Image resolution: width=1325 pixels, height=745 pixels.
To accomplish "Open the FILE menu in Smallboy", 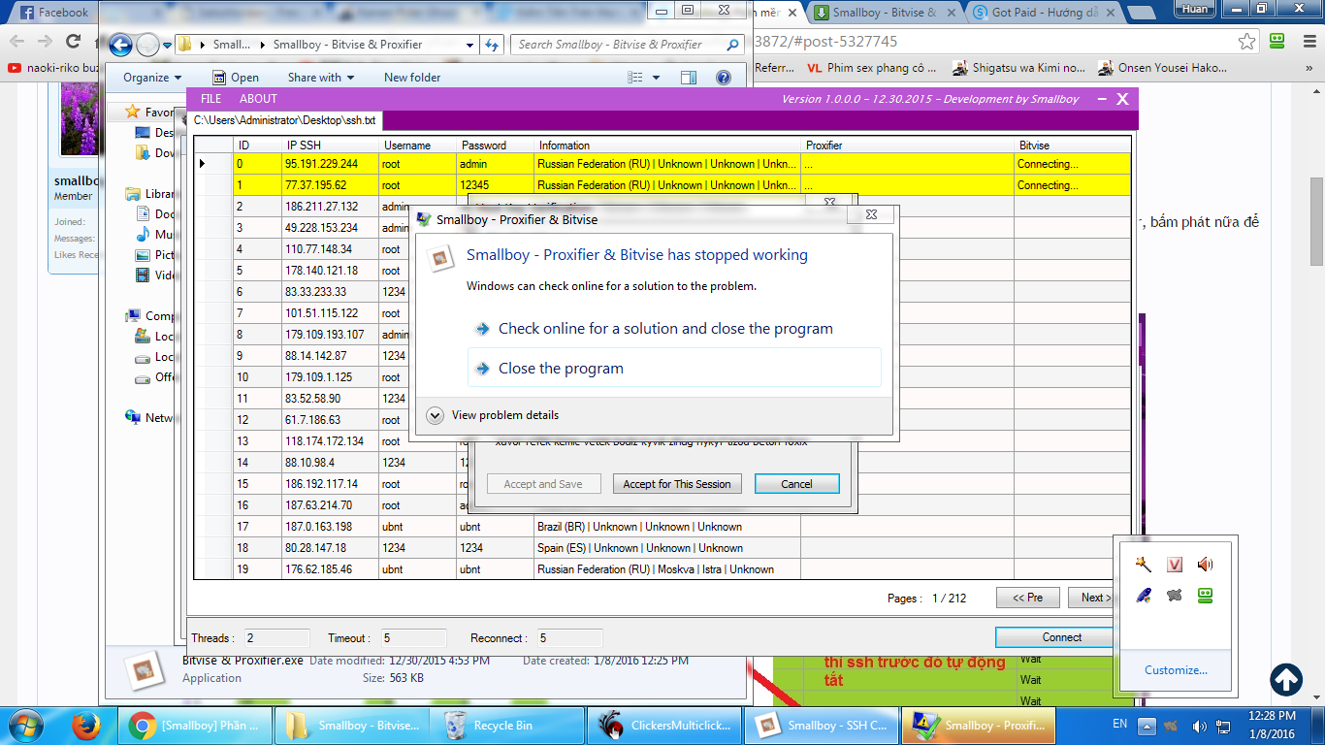I will click(x=210, y=99).
